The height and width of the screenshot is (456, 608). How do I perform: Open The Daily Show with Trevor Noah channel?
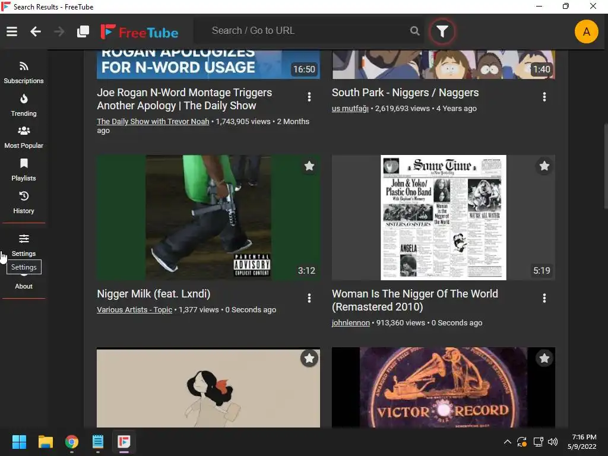(x=153, y=121)
